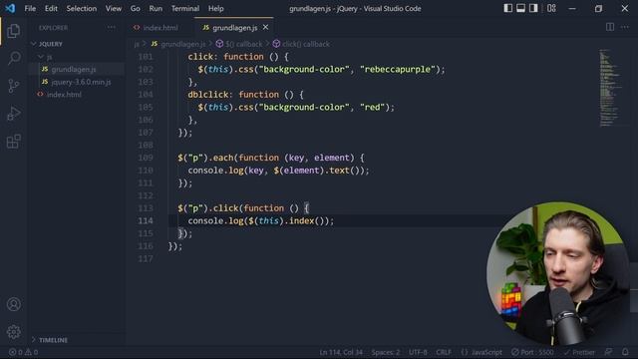This screenshot has width=638, height=359.
Task: Open the File menu
Action: (30, 8)
